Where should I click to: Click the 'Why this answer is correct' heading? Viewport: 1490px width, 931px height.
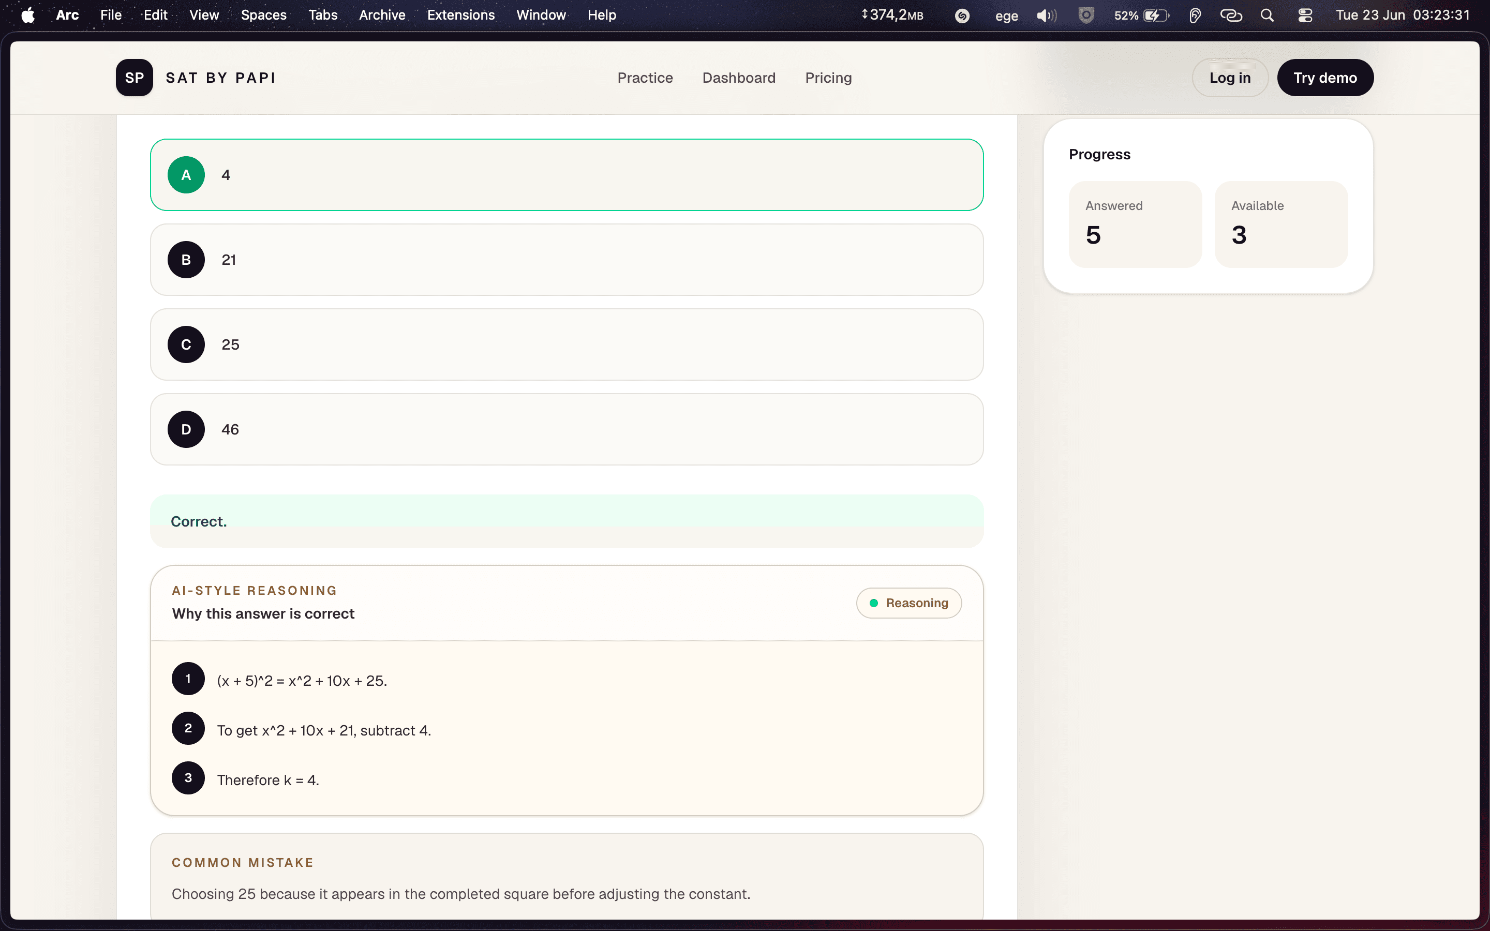click(x=263, y=613)
